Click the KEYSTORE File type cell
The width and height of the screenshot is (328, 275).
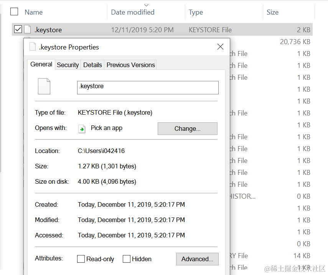point(210,30)
